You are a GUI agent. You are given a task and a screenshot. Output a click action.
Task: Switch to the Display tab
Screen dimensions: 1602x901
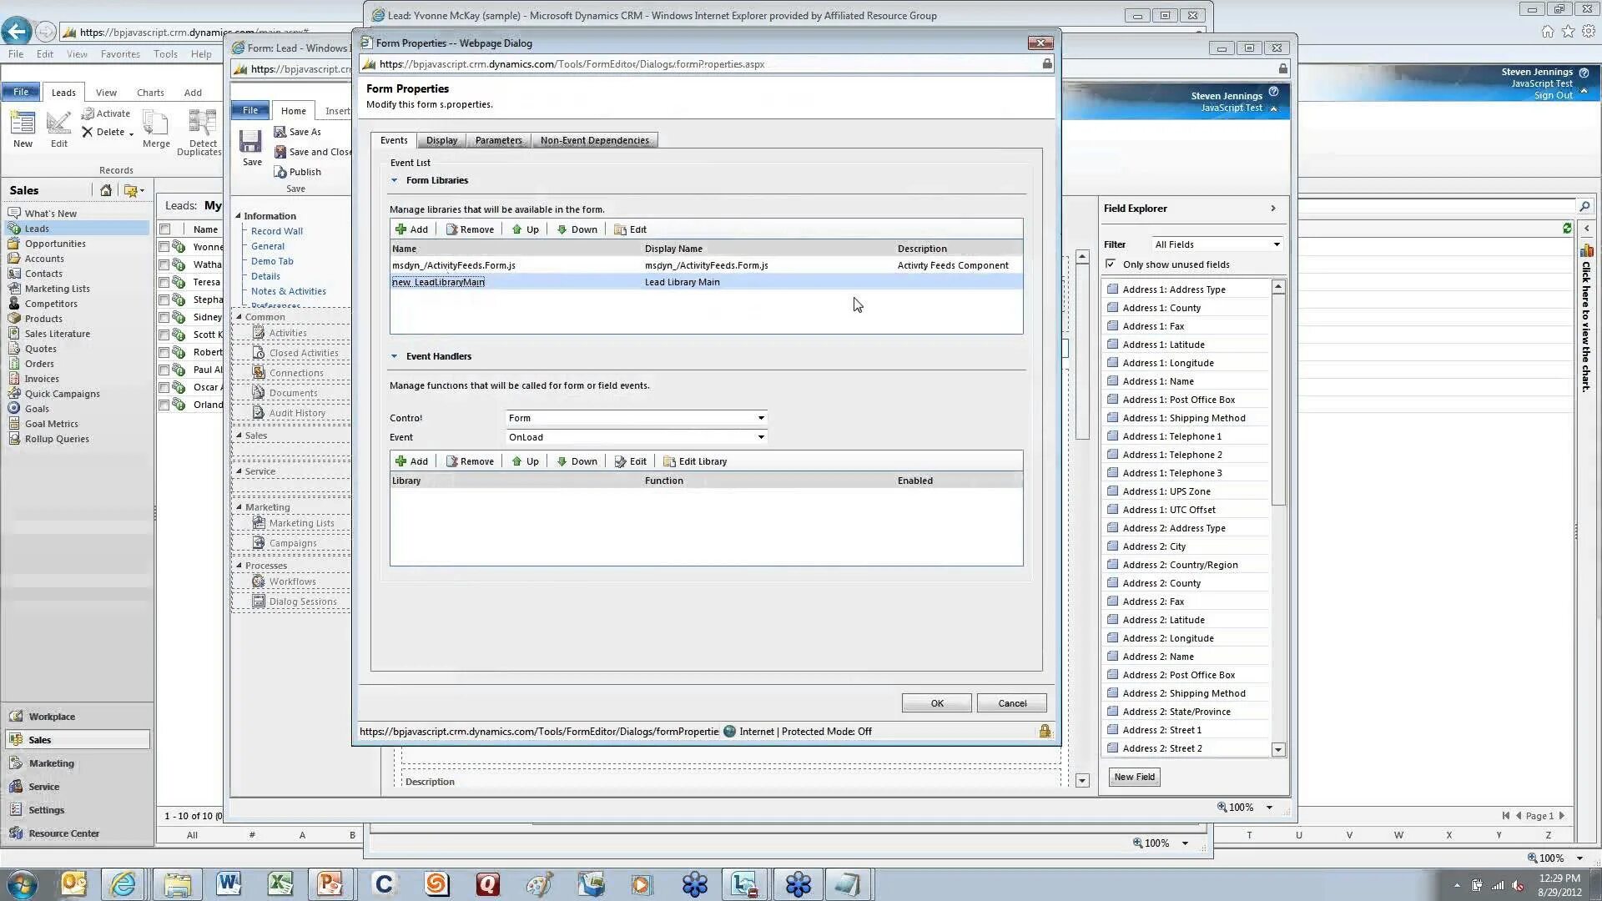pyautogui.click(x=441, y=140)
